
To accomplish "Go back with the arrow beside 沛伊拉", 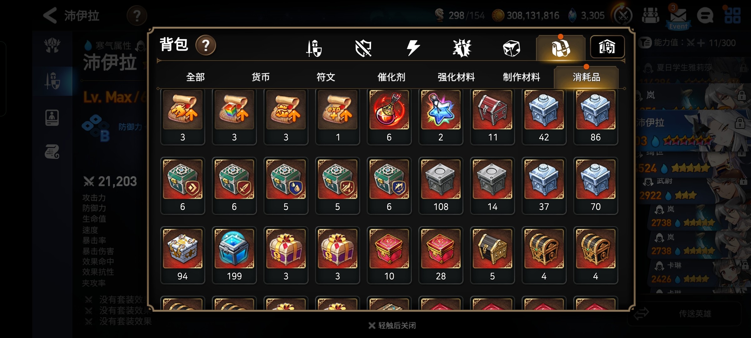I will coord(50,15).
